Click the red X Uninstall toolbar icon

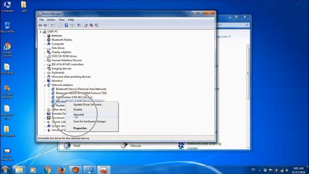[x=91, y=25]
